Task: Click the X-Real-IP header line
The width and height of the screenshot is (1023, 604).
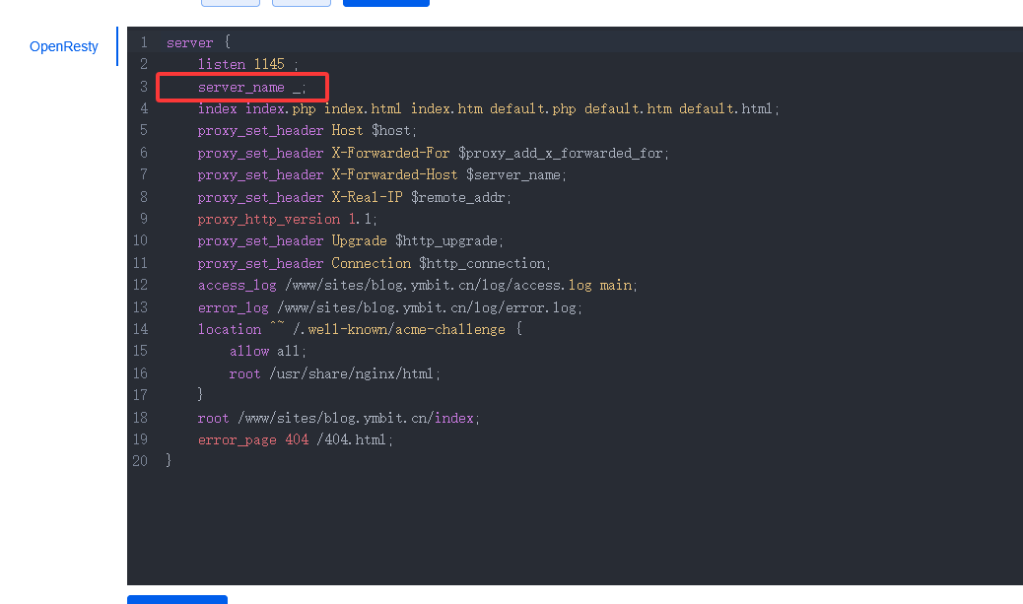Action: [354, 197]
